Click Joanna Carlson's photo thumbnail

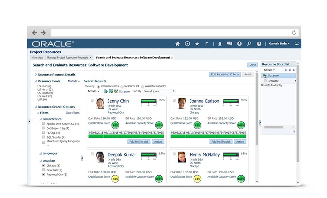pyautogui.click(x=182, y=103)
